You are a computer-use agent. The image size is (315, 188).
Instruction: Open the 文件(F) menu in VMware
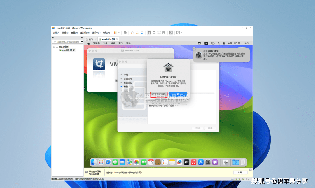click(x=56, y=33)
